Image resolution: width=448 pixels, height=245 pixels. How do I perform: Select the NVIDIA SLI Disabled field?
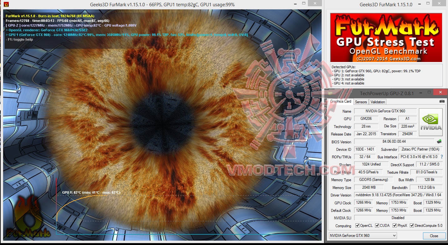(x=398, y=218)
